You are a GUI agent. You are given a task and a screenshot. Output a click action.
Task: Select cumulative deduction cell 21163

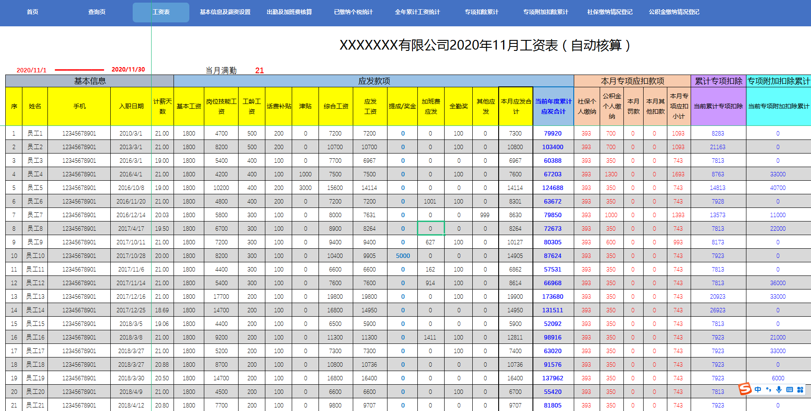718,147
